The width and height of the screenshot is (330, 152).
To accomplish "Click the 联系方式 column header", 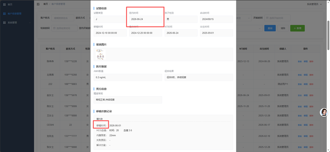I will click(x=71, y=48).
